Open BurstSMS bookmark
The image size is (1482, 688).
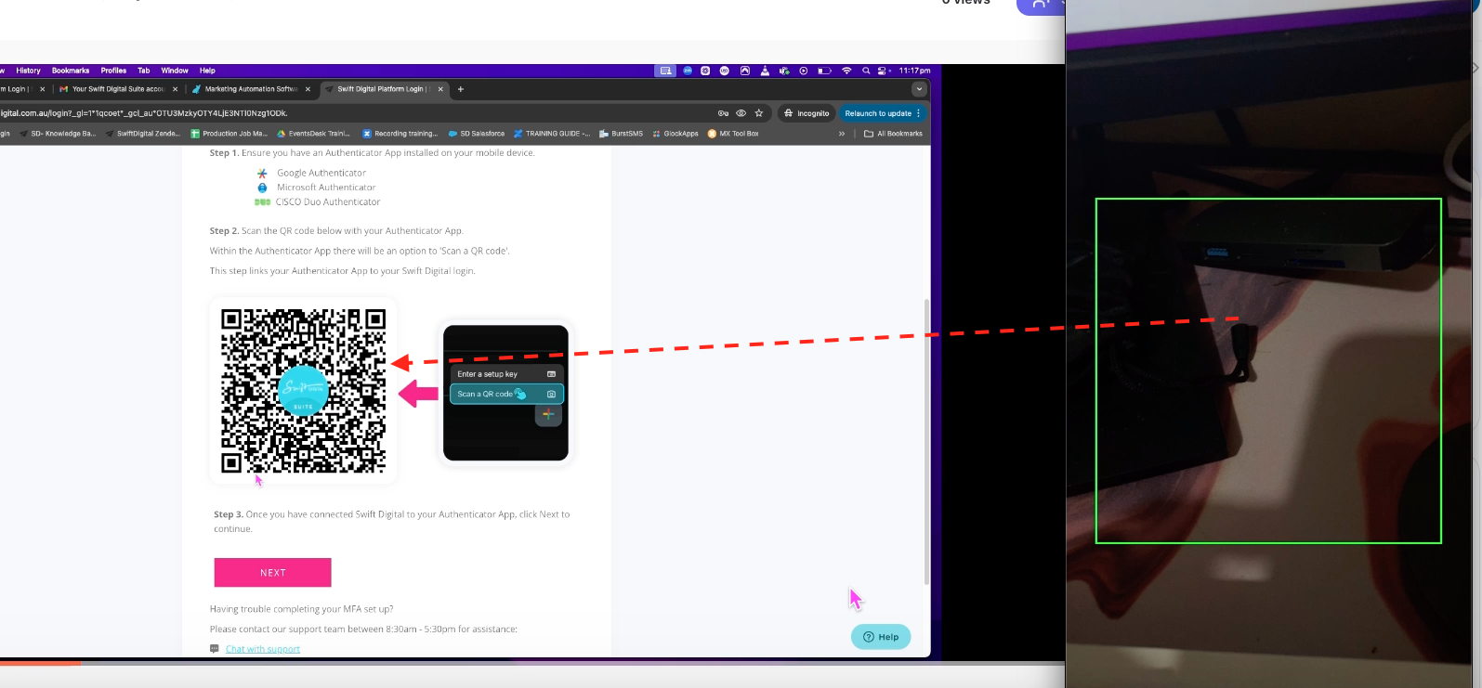pos(622,134)
